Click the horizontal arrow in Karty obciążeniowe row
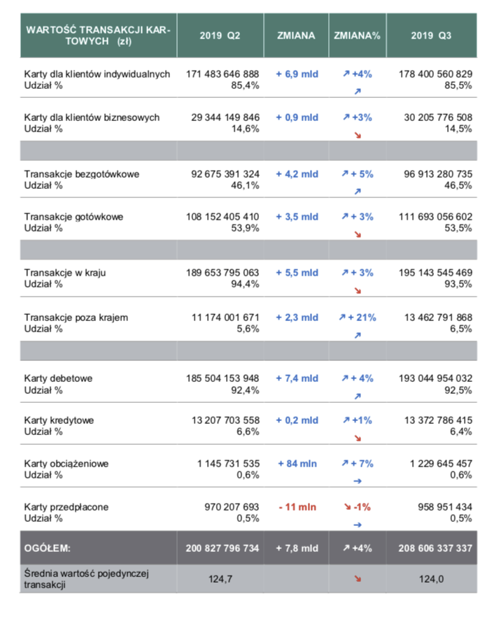 click(358, 481)
